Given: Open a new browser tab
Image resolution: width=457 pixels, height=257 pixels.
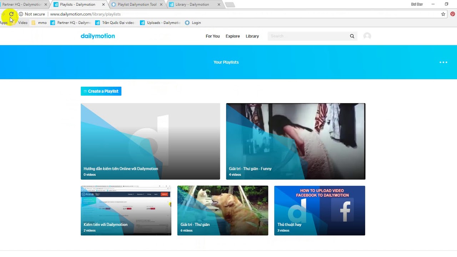Looking at the screenshot, I should pos(230,5).
